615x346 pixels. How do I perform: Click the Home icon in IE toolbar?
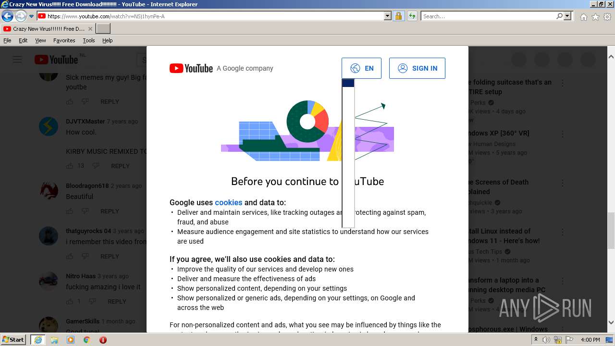coord(583,17)
